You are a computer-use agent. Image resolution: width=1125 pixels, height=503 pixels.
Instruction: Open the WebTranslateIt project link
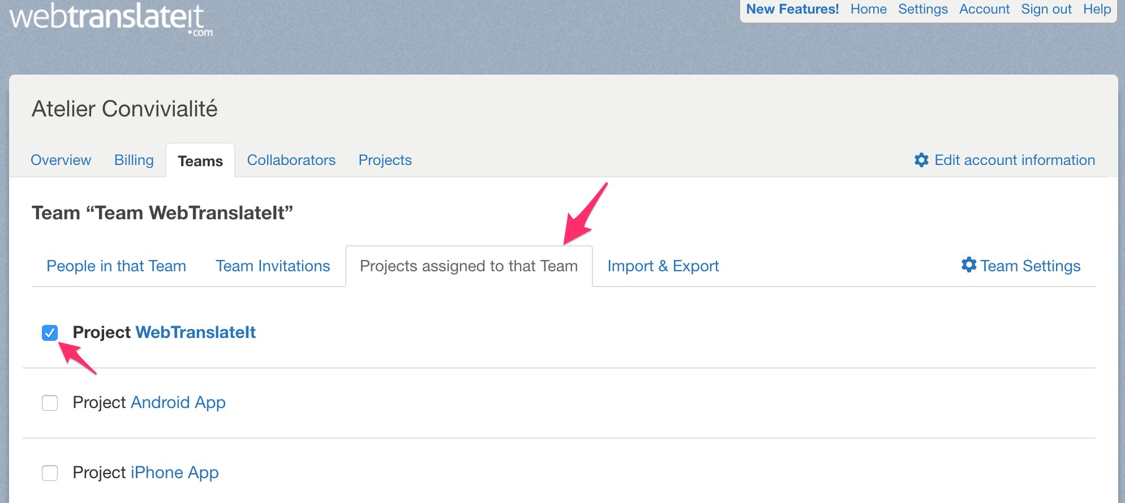point(195,332)
